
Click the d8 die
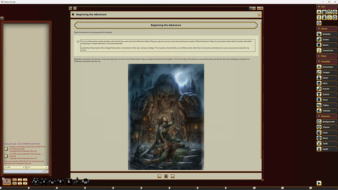coord(60,181)
